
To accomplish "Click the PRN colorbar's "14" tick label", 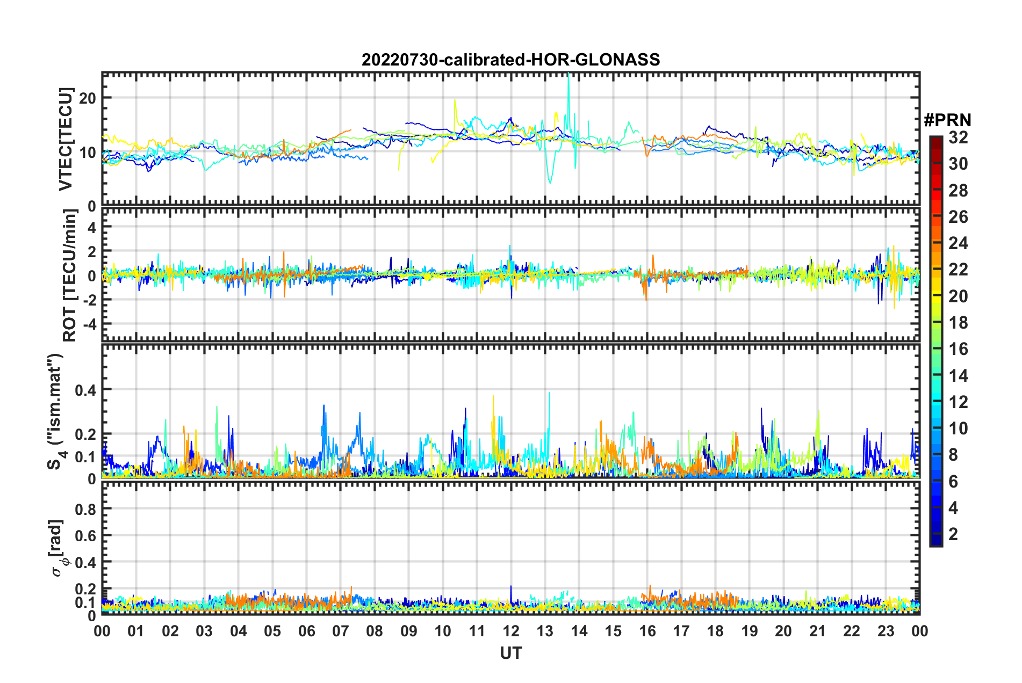I will 958,376.
